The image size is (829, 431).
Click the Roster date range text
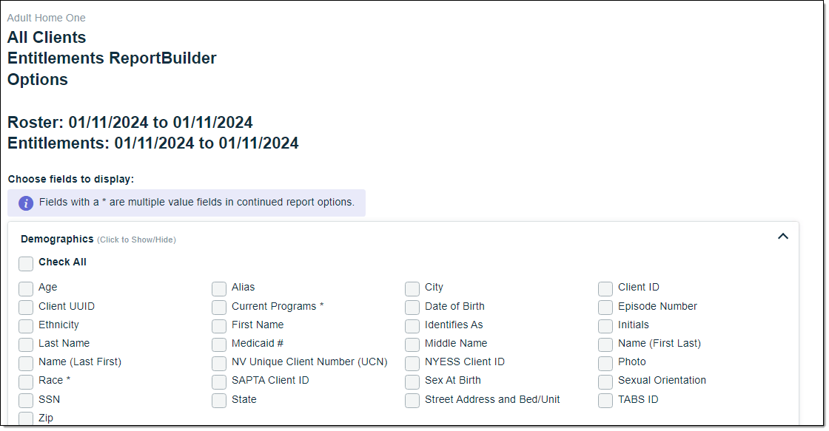pyautogui.click(x=130, y=123)
